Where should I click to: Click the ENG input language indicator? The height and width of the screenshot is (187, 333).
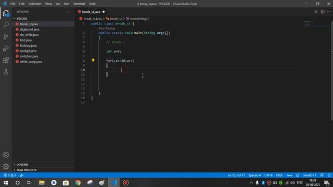(300, 182)
